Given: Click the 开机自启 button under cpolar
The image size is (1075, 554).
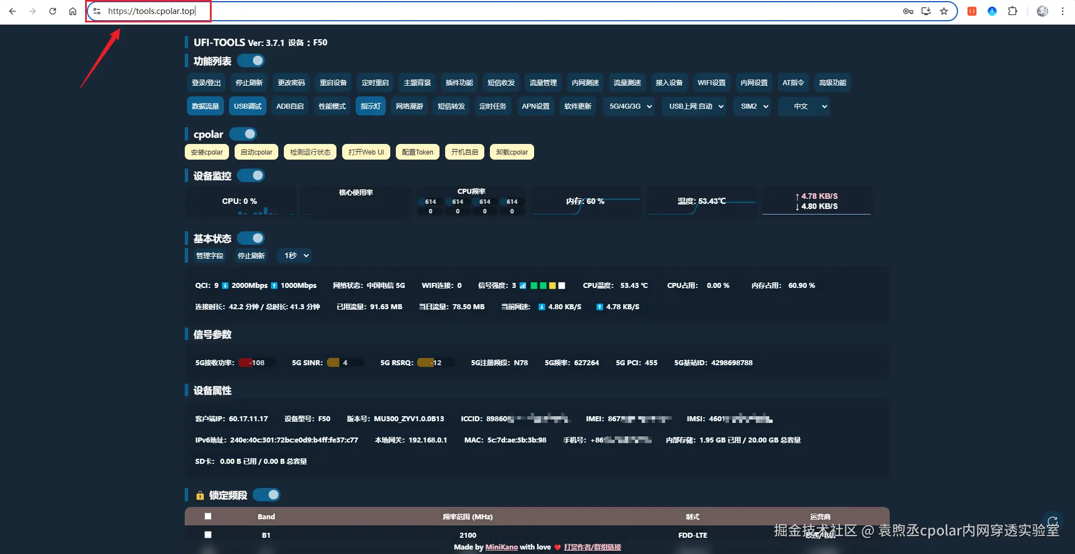Looking at the screenshot, I should coord(465,152).
